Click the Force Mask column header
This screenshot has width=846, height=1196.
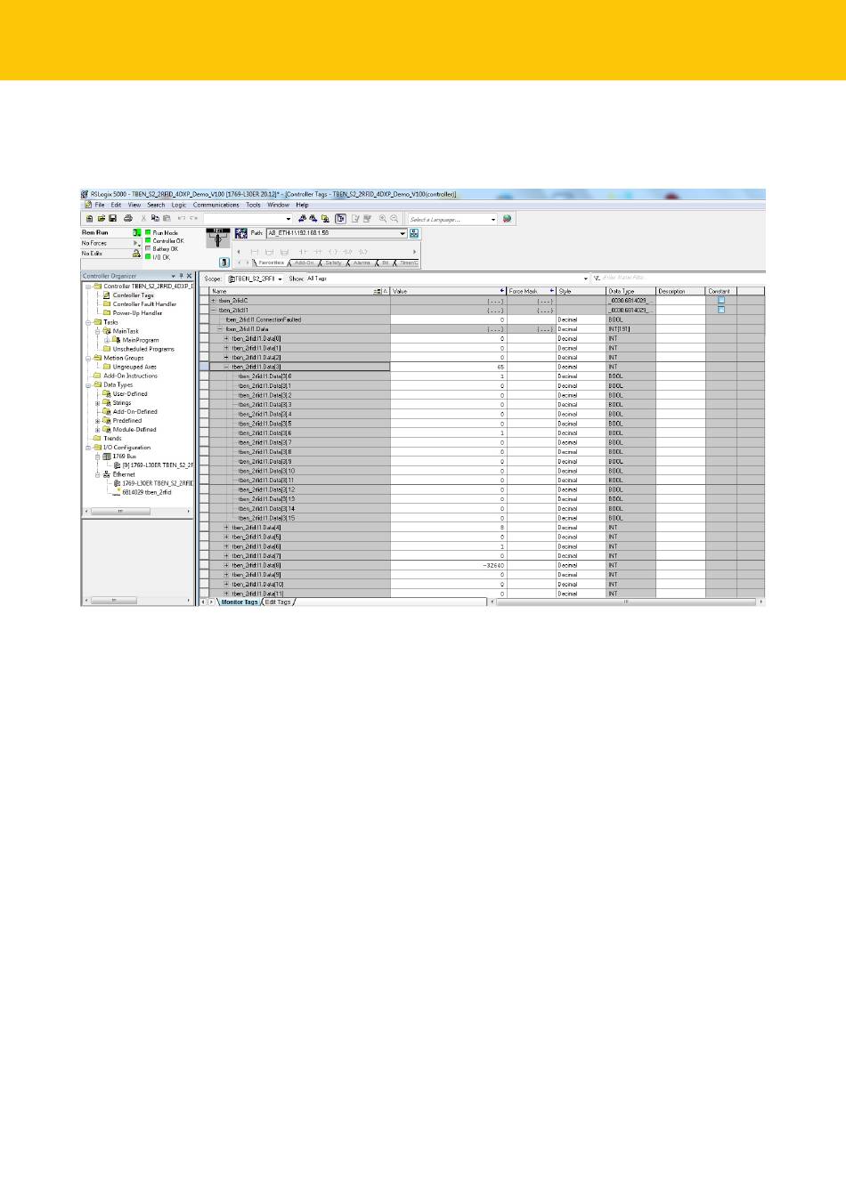click(x=531, y=291)
